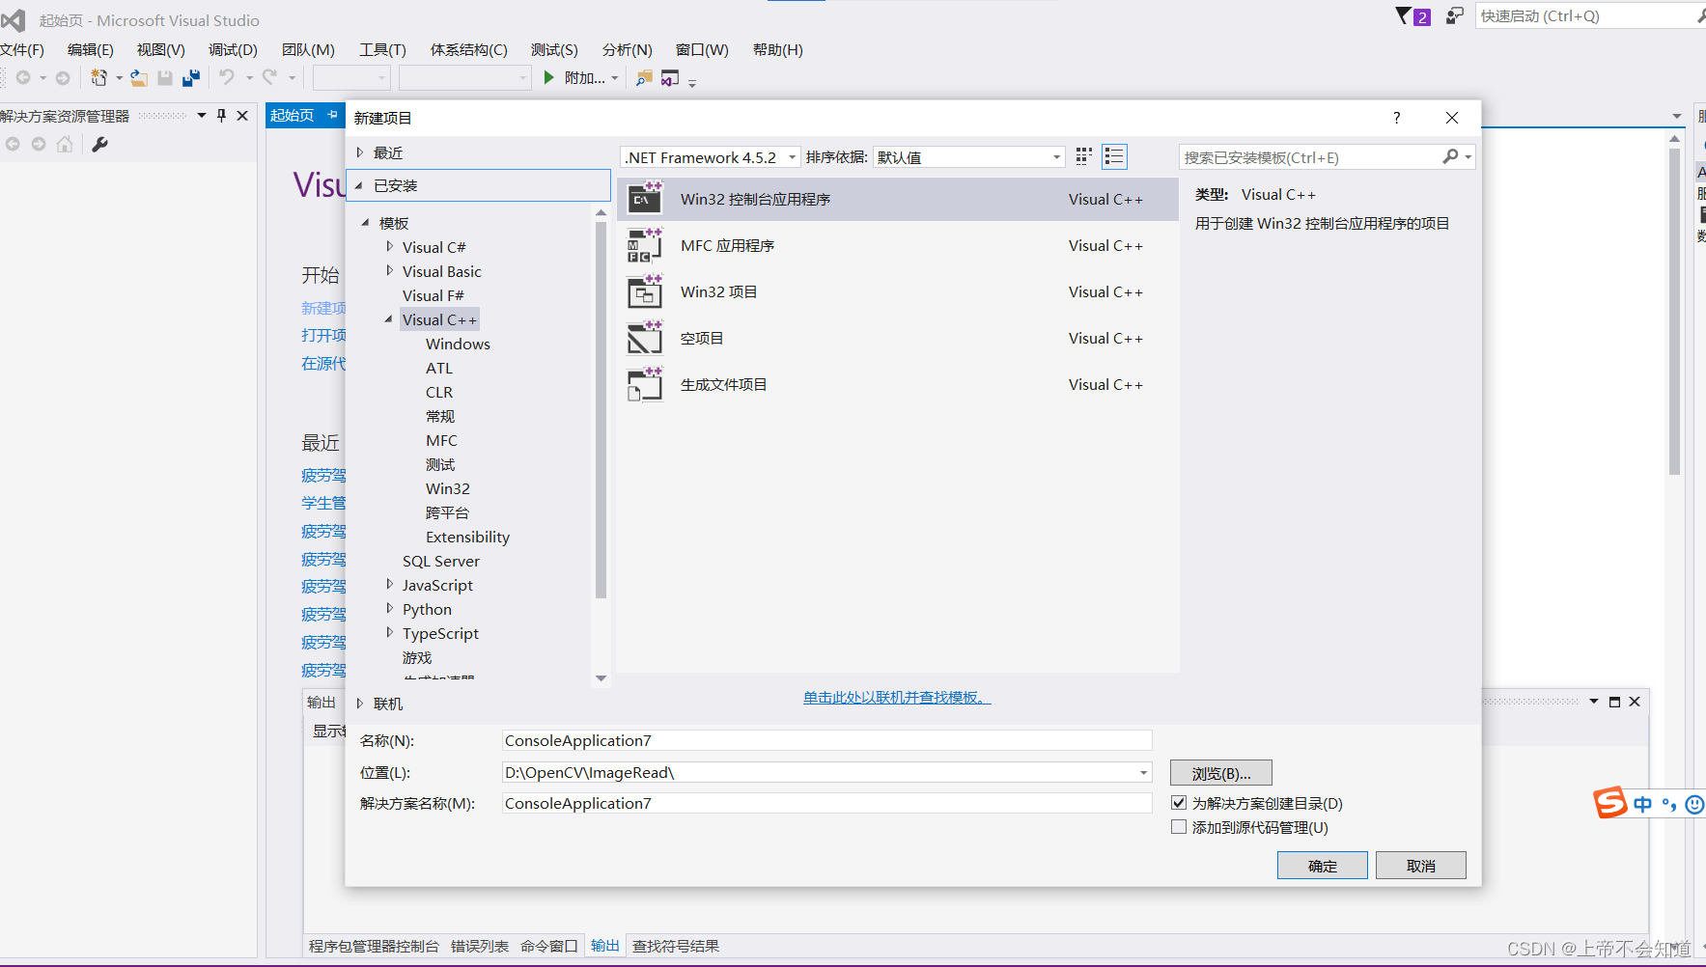Open the 附加 button dropdown arrow
The width and height of the screenshot is (1706, 967).
[615, 78]
